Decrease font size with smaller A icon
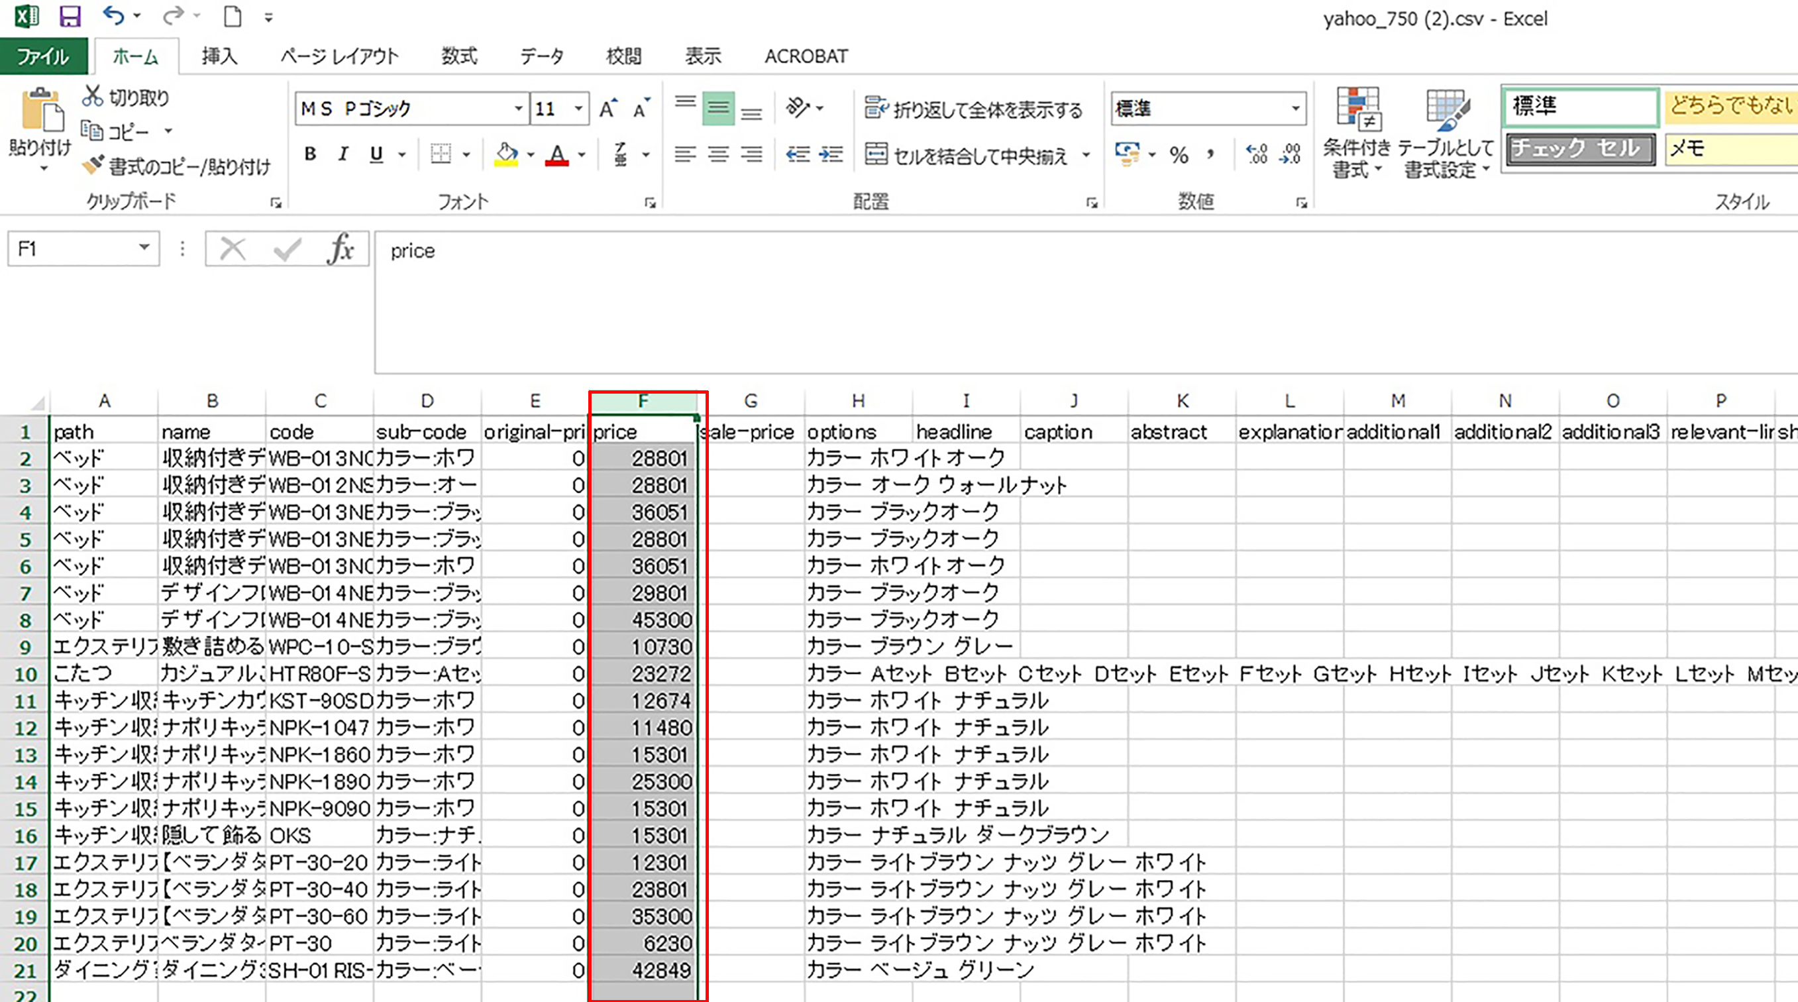Image resolution: width=1798 pixels, height=1002 pixels. click(641, 109)
